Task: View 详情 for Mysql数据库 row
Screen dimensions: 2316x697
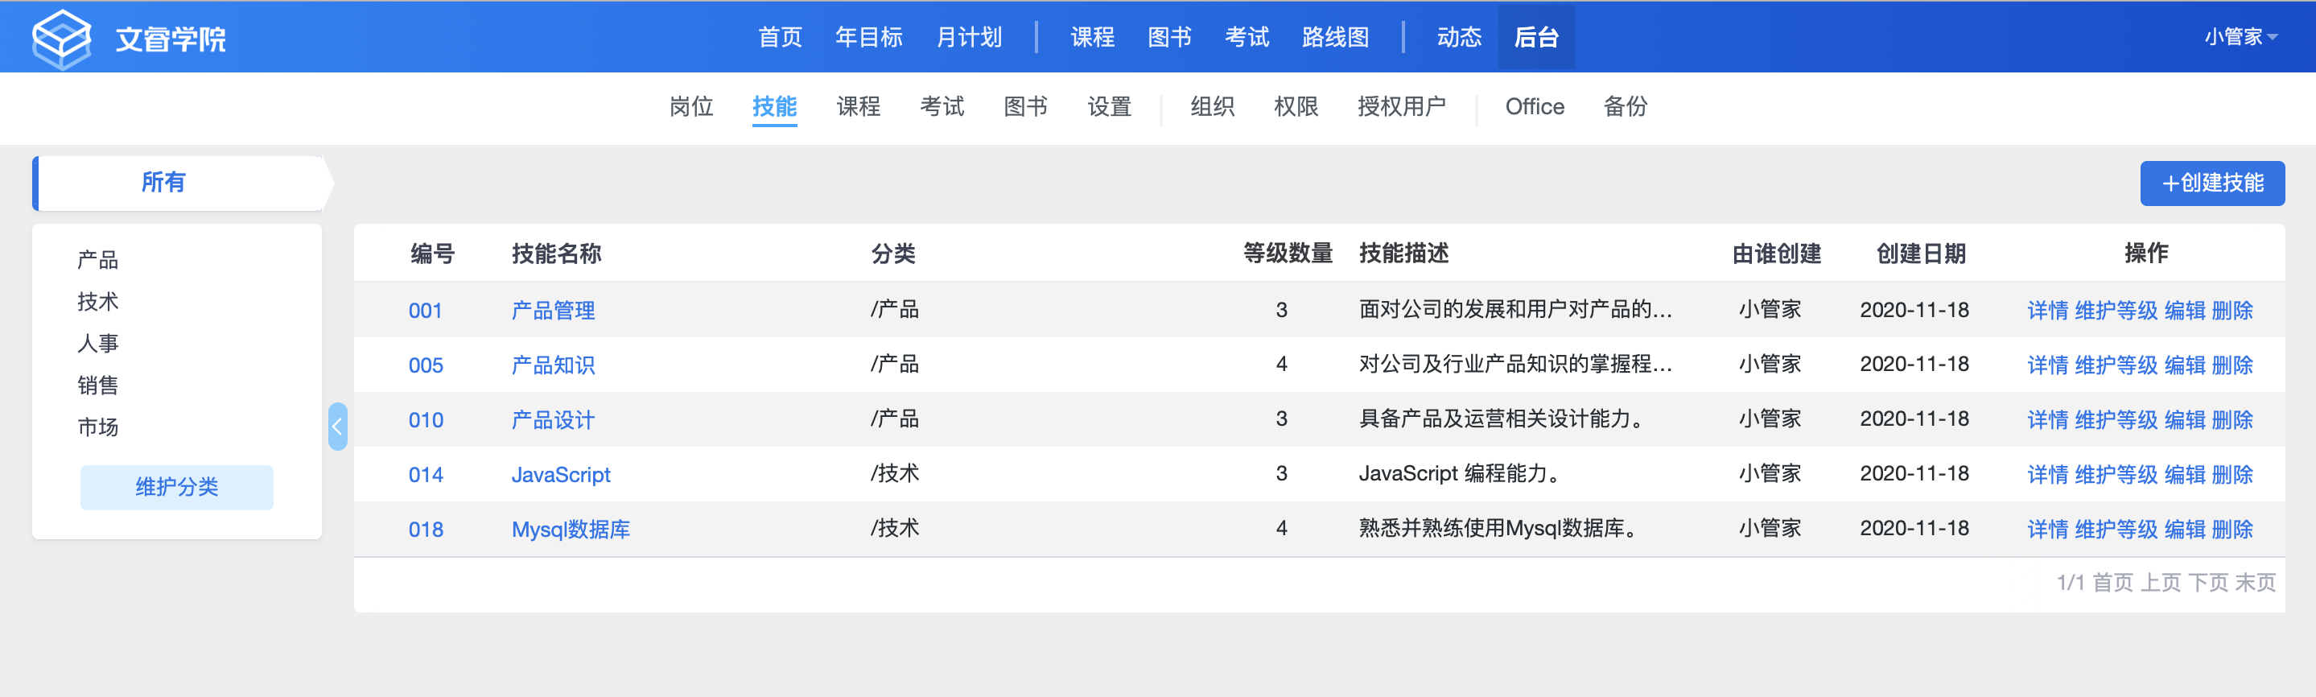Action: 2047,530
